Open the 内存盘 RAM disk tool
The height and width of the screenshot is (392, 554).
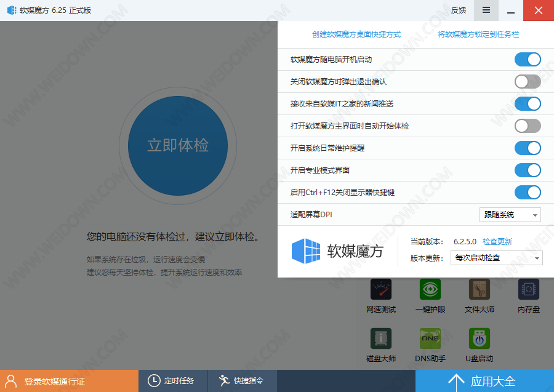coord(528,290)
